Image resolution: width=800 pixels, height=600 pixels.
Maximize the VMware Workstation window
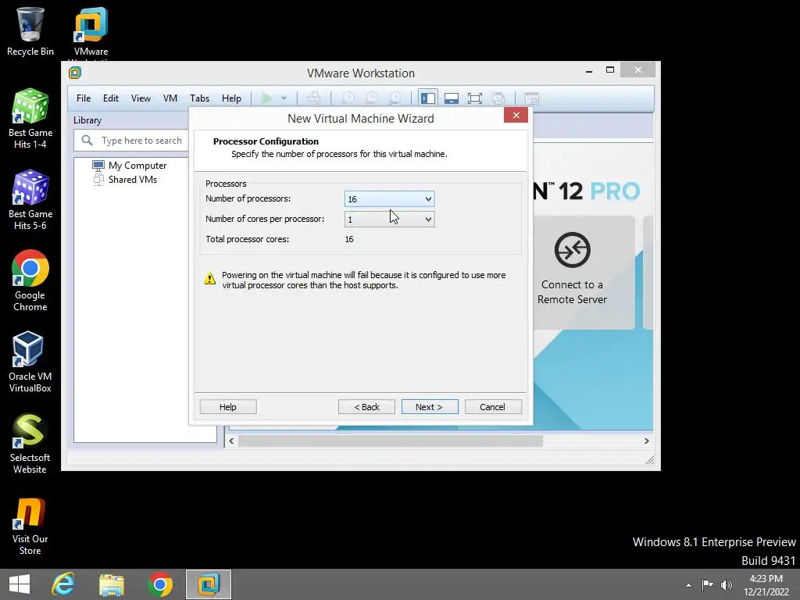click(609, 70)
